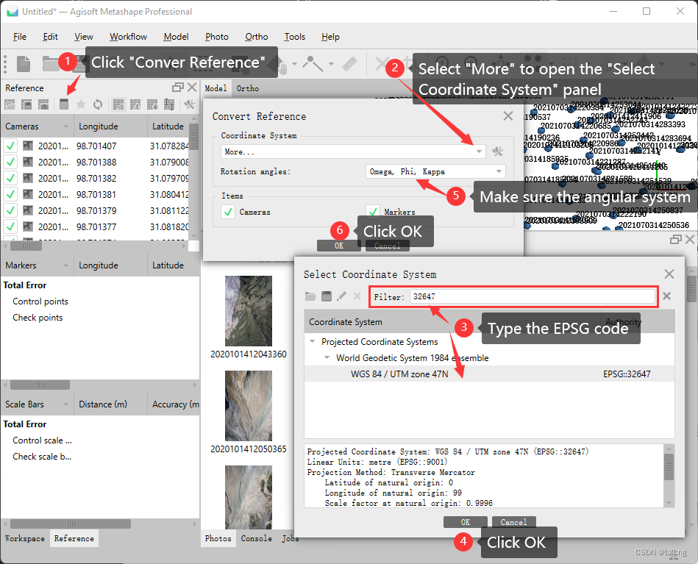Click the Filter input field with 32647
698x564 pixels.
[x=533, y=296]
